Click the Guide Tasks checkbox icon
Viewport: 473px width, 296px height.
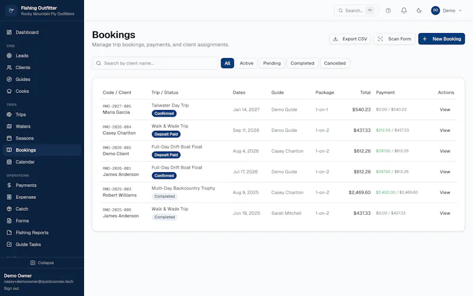click(9, 244)
